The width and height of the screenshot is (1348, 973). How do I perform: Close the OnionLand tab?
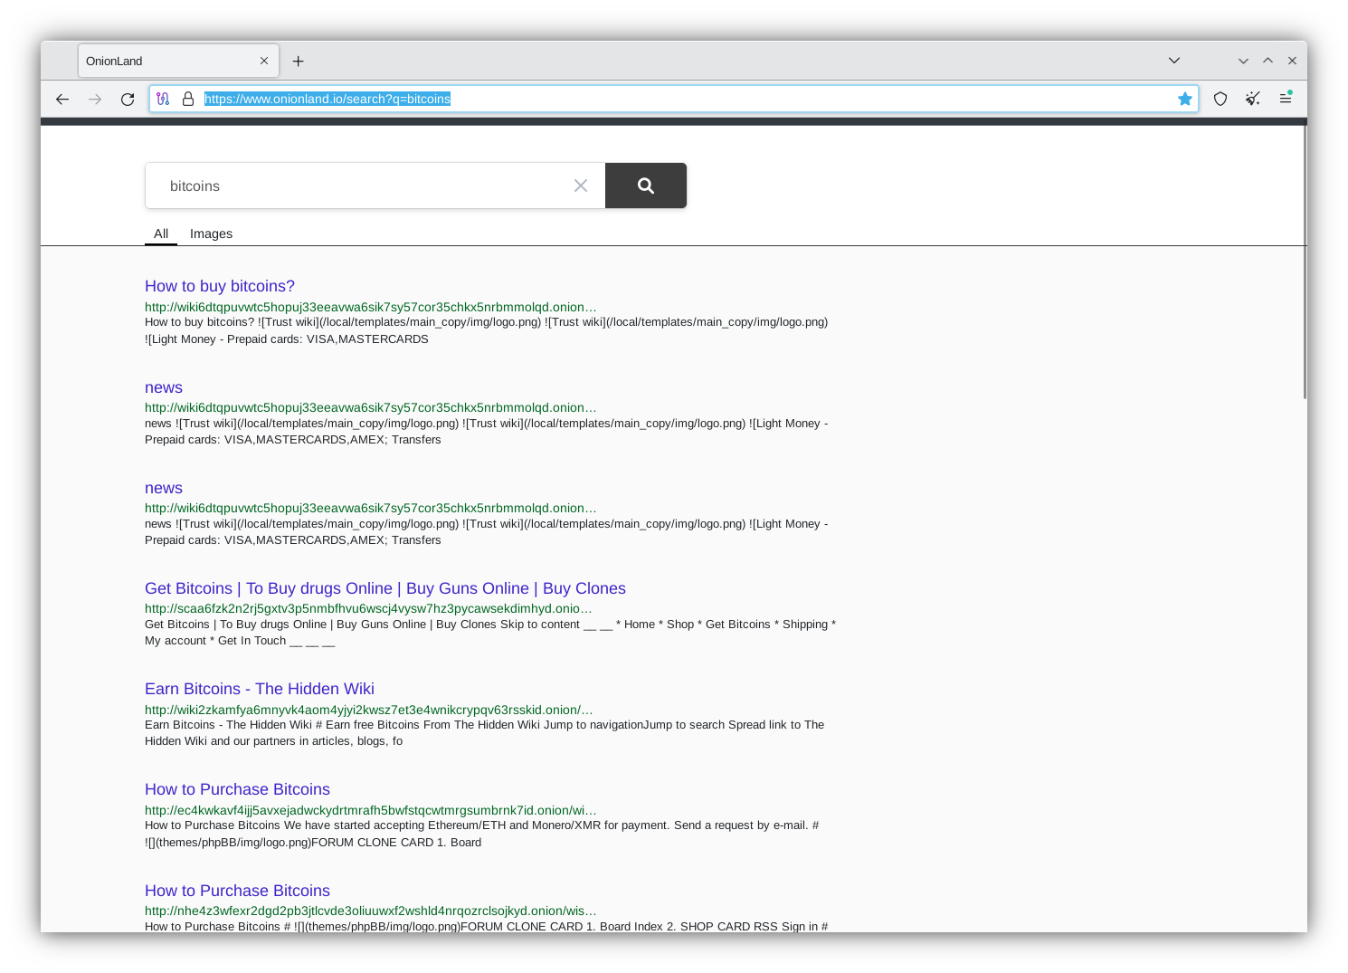click(x=264, y=61)
